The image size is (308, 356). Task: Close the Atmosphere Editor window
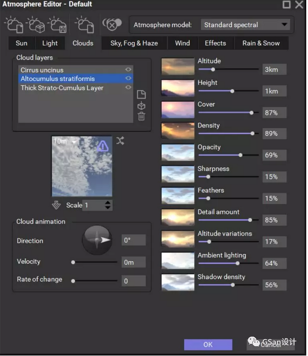coord(299,5)
